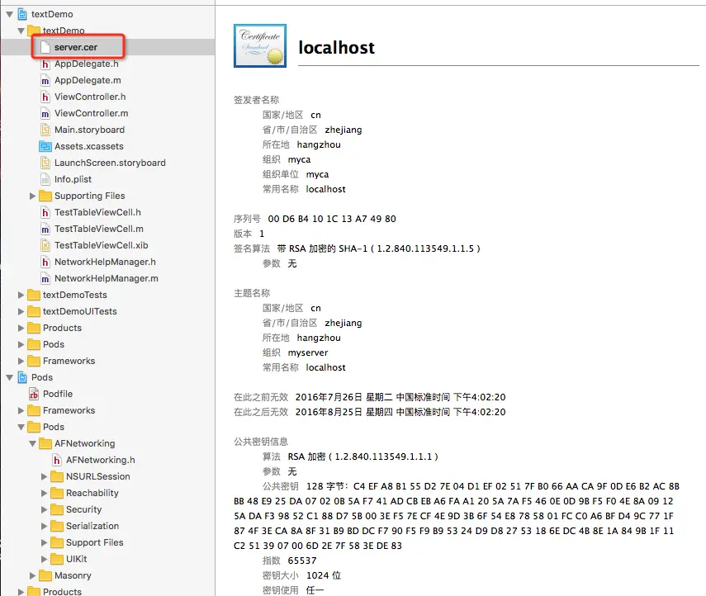Image resolution: width=706 pixels, height=596 pixels.
Task: Click the Masonry folder icon
Action: tap(45, 575)
